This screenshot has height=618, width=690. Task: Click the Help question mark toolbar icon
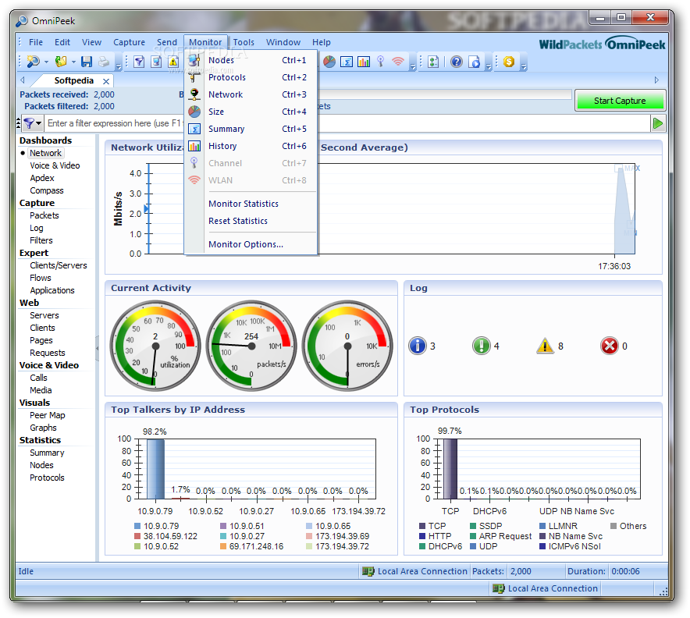coord(457,62)
